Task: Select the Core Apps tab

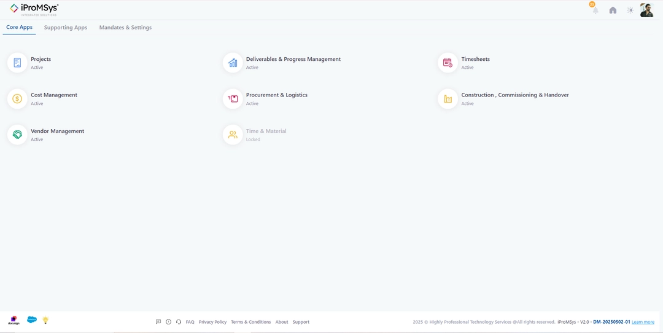Action: [19, 28]
